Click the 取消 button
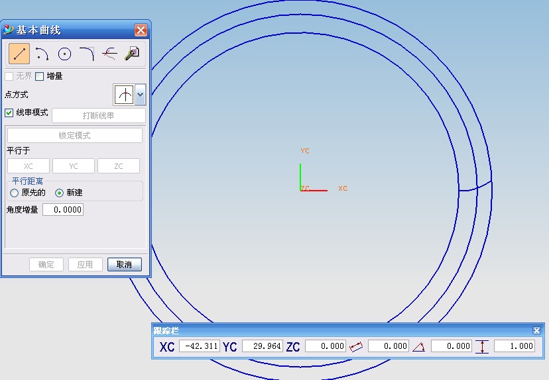 [x=124, y=264]
